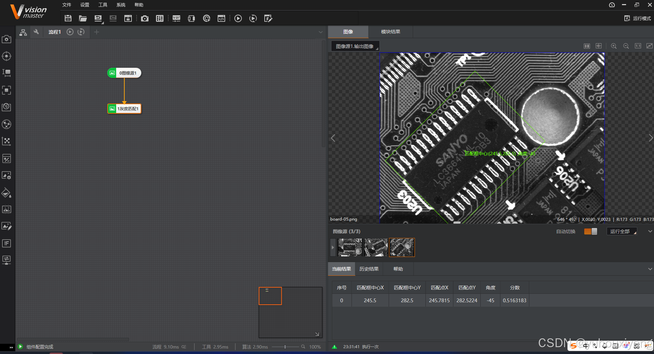Screen dimensions: 654x354
Task: Click the redo toolbar icon
Action: pyautogui.click(x=113, y=18)
